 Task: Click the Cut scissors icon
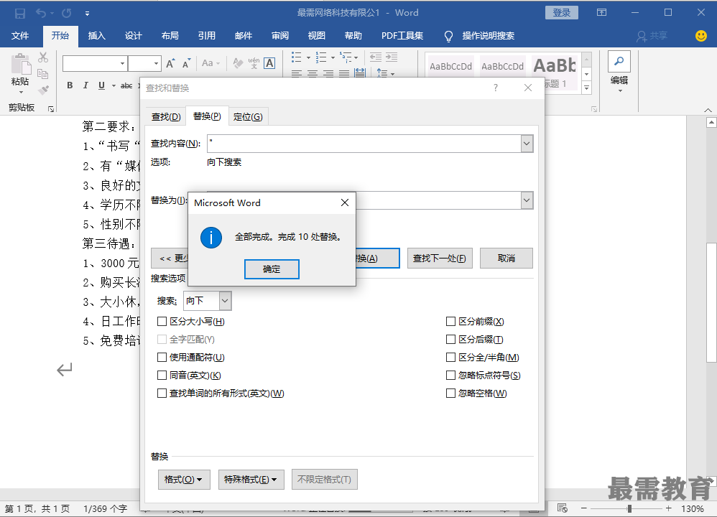point(43,57)
